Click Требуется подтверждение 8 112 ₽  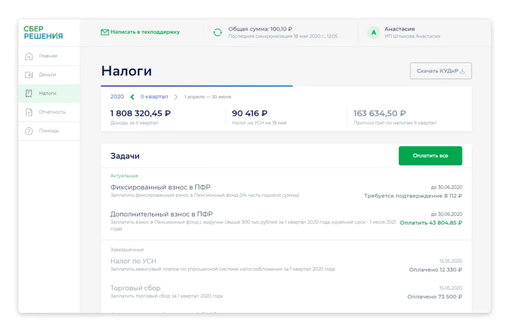point(413,196)
